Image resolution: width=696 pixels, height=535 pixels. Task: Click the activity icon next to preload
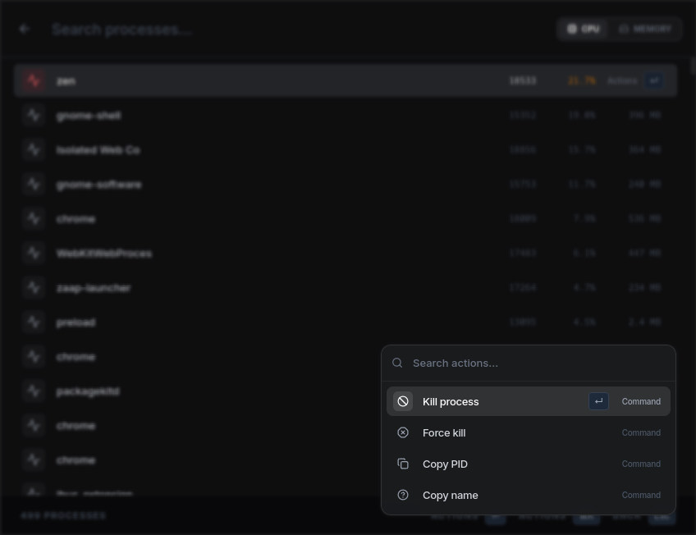coord(34,322)
